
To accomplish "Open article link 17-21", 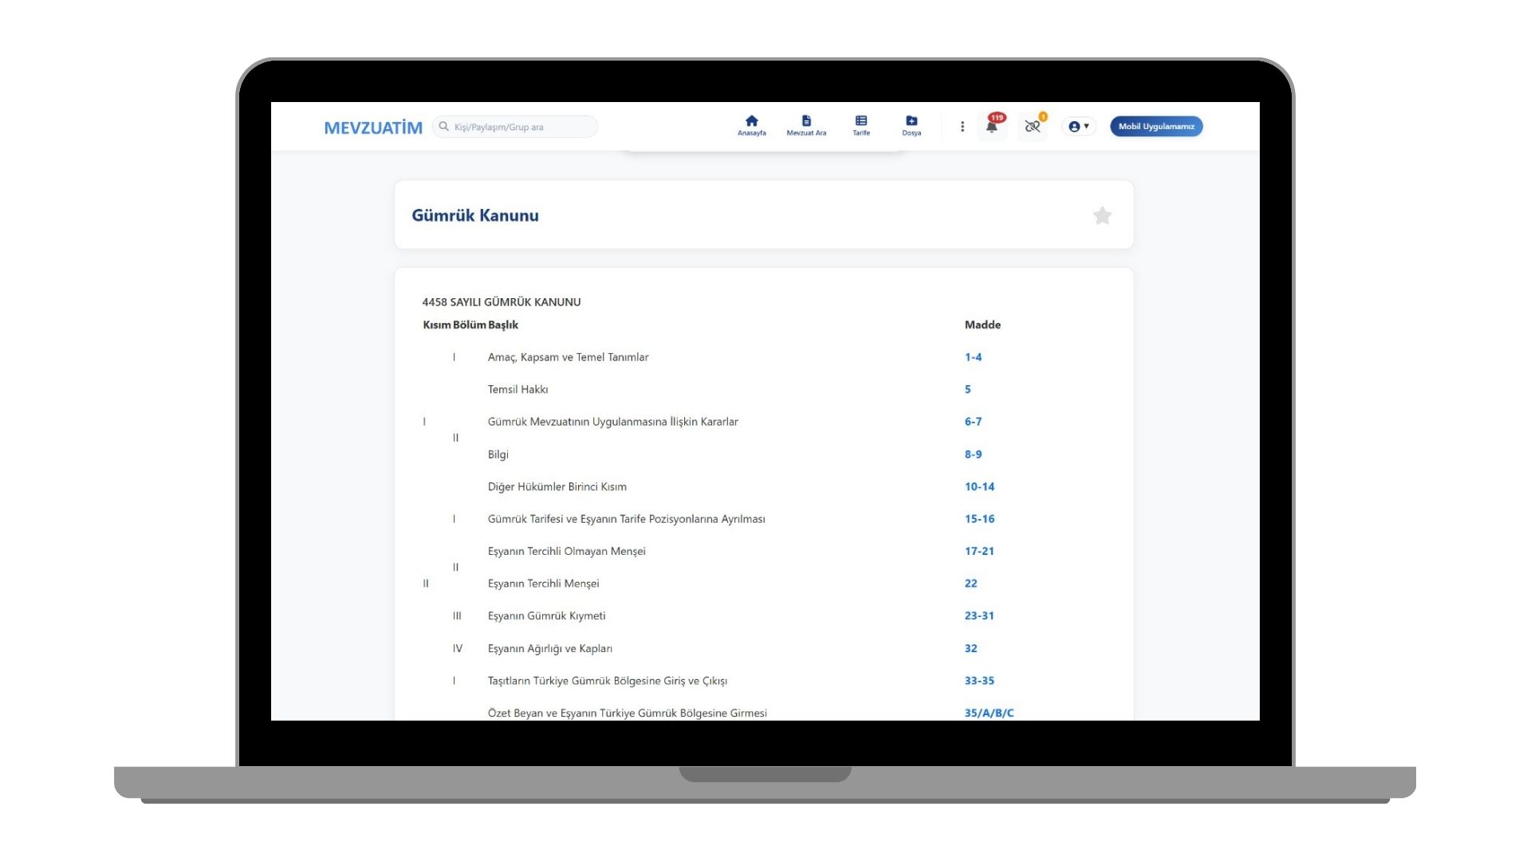I will pos(979,551).
